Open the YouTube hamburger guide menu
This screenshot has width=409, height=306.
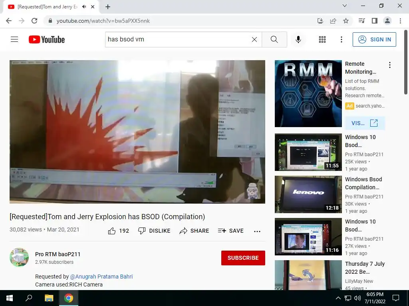(x=14, y=39)
